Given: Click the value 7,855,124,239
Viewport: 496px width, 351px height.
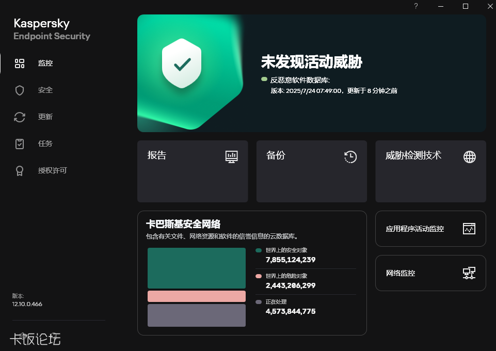Looking at the screenshot, I should [x=291, y=260].
